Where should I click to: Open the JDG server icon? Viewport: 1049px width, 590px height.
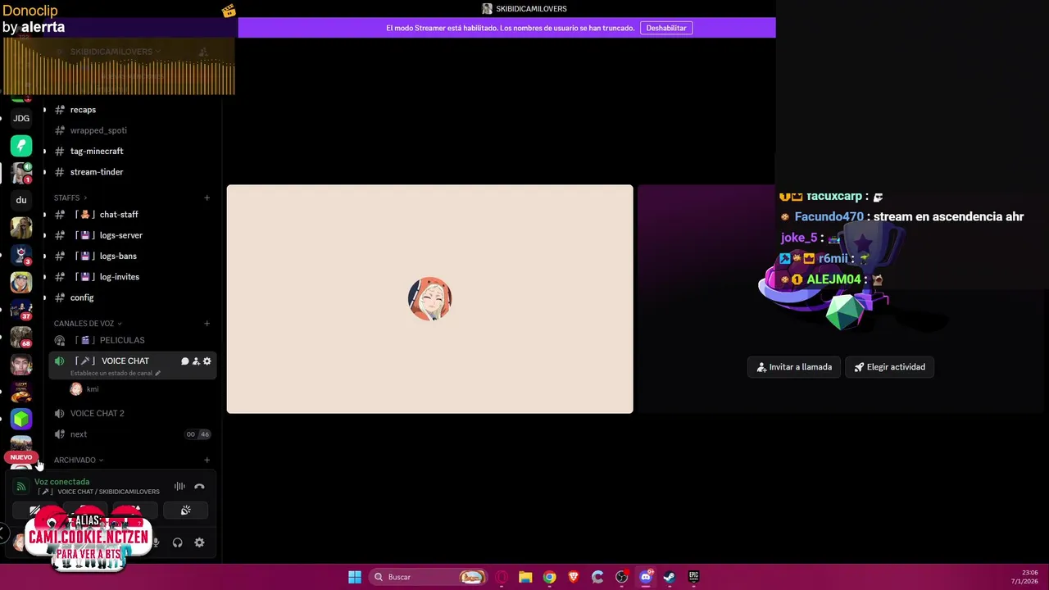21,118
